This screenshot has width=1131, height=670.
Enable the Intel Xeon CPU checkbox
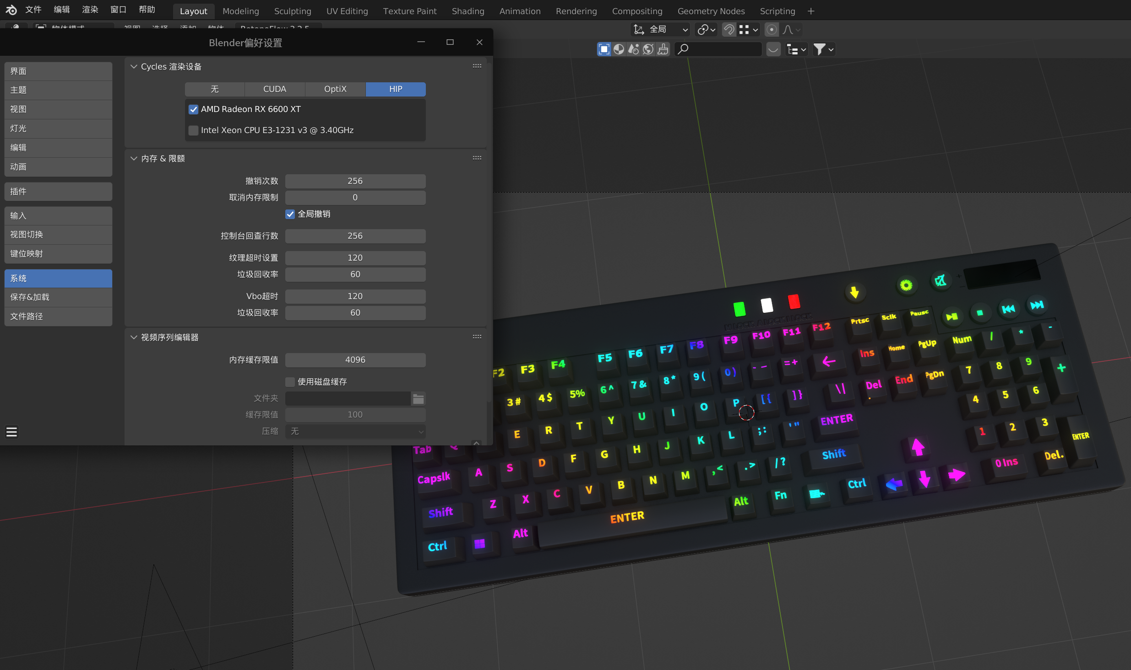pyautogui.click(x=194, y=130)
